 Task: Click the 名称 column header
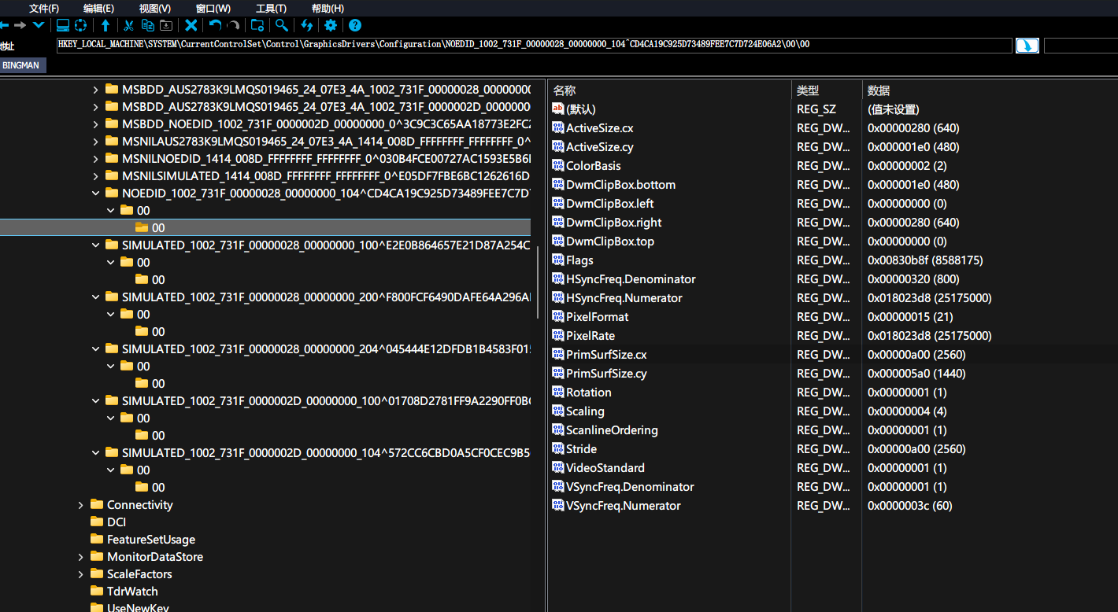point(565,90)
